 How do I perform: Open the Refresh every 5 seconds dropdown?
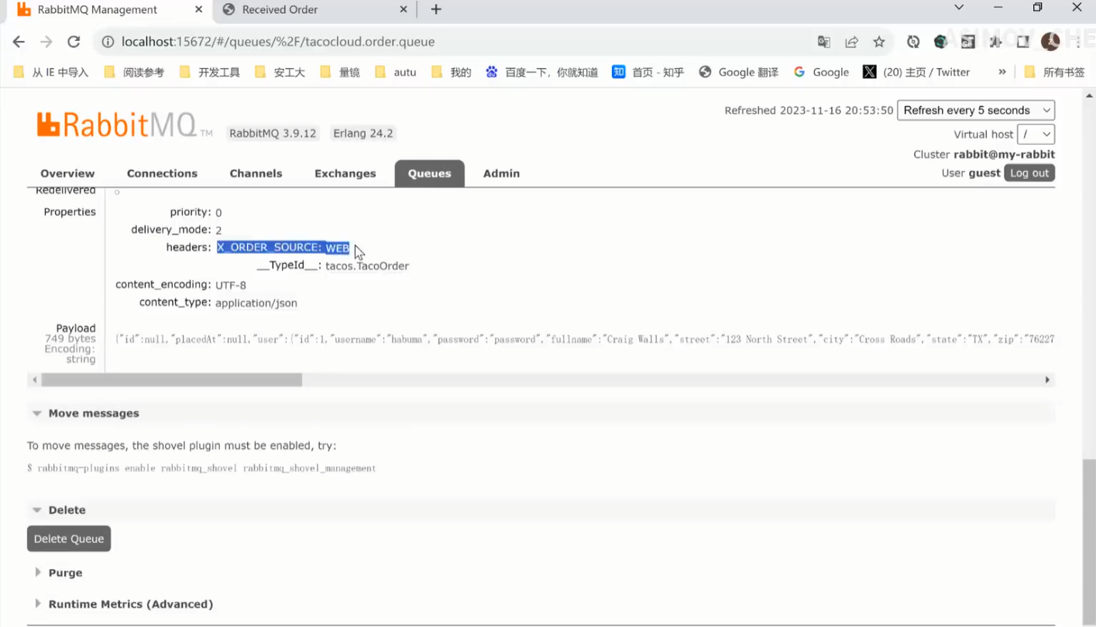pos(975,110)
